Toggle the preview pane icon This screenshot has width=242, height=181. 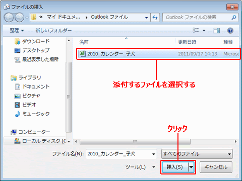point(217,30)
